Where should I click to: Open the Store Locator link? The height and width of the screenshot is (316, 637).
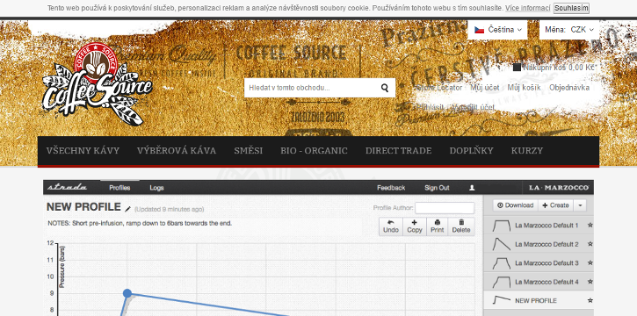pyautogui.click(x=439, y=88)
